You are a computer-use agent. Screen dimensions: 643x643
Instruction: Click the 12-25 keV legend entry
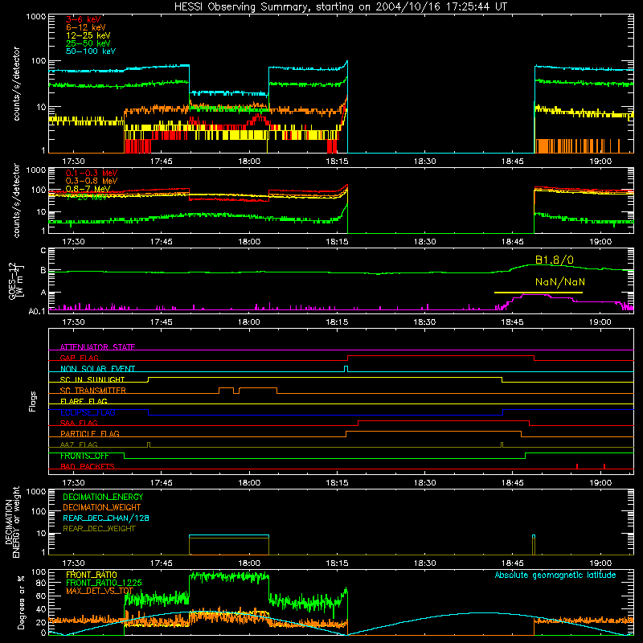click(x=88, y=35)
